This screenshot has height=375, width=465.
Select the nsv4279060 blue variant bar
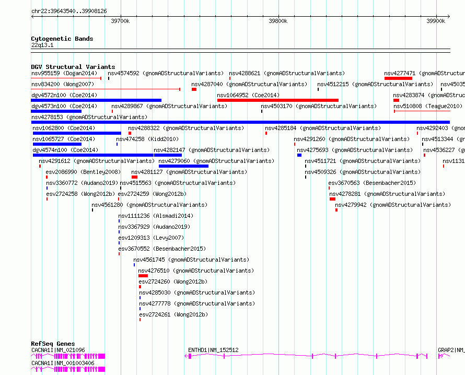pos(183,166)
